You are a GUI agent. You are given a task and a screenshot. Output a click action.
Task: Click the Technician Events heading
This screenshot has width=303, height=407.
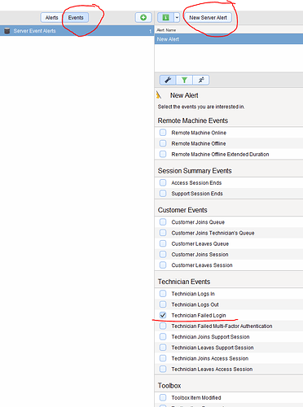(x=184, y=282)
